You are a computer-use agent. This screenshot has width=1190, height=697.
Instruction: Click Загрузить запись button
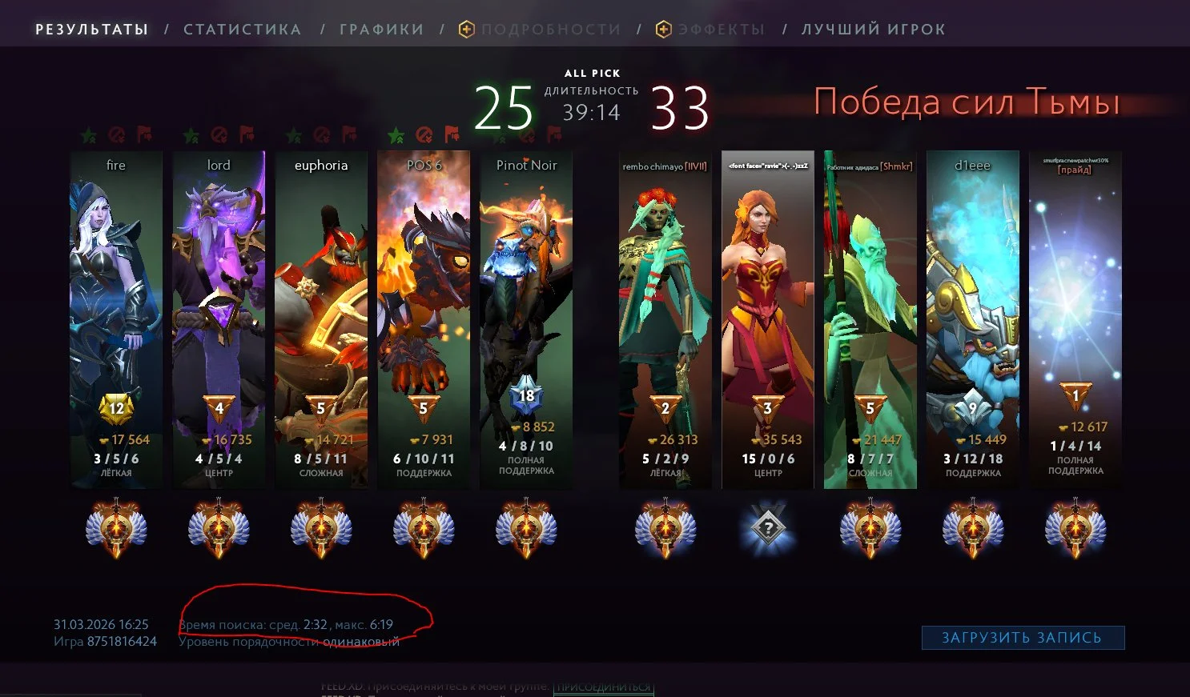click(x=1023, y=638)
